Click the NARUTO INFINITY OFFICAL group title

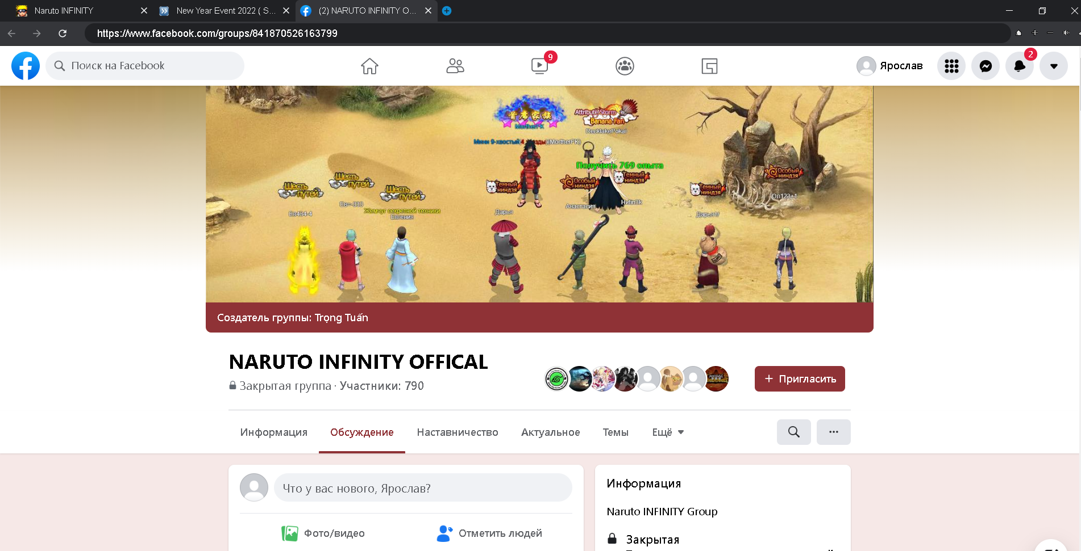click(x=358, y=362)
